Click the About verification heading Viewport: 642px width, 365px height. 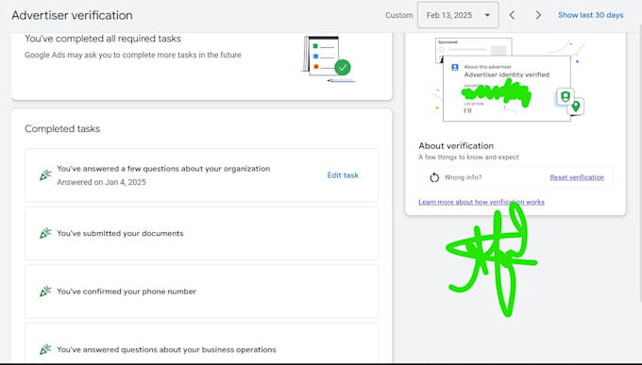click(x=456, y=145)
